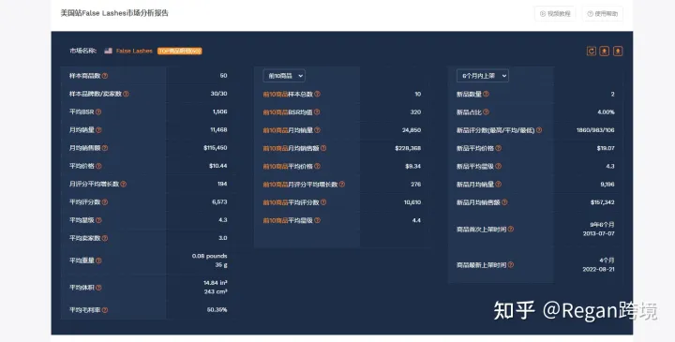The image size is (675, 342).
Task: Click the help icon next to 前10商品平均星级
Action: 317,220
